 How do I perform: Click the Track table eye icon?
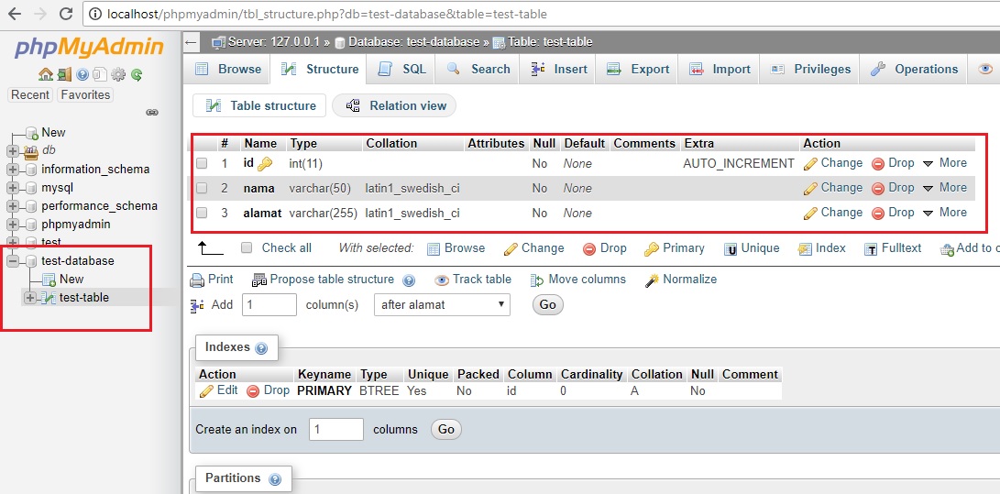point(441,280)
